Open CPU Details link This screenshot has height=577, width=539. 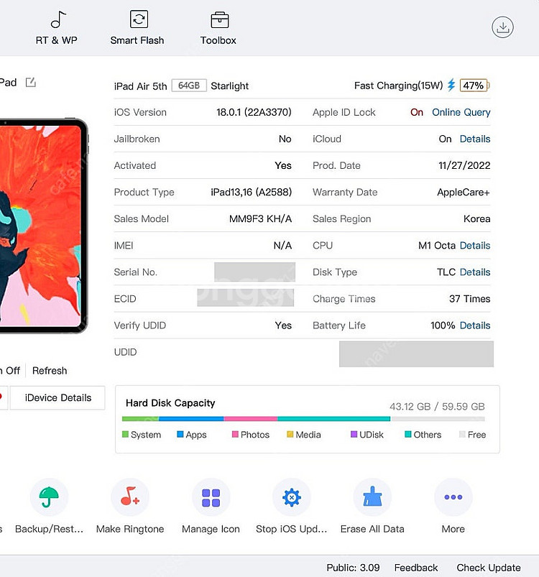(x=475, y=246)
